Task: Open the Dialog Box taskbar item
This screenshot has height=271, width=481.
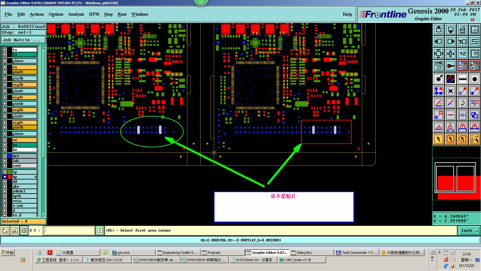Action: tap(312, 253)
